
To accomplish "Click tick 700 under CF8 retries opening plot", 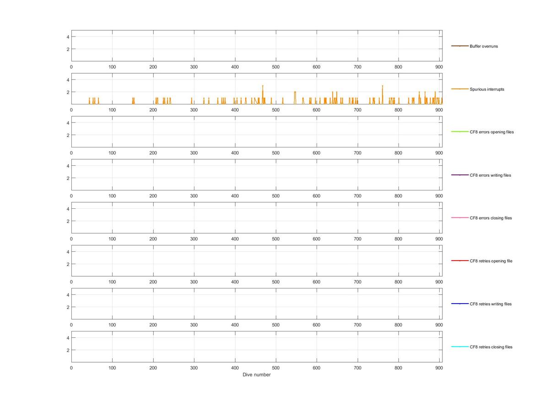I will point(357,282).
